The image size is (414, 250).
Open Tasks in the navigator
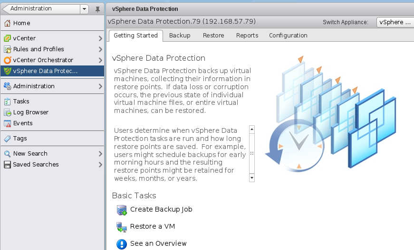(52, 102)
